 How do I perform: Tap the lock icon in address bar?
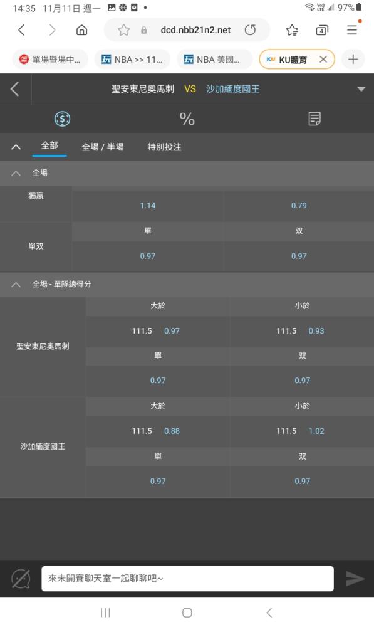(144, 30)
